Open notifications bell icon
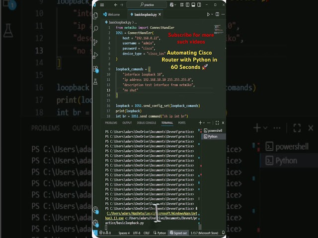Viewport: 318px width, 238px height. coord(223,233)
